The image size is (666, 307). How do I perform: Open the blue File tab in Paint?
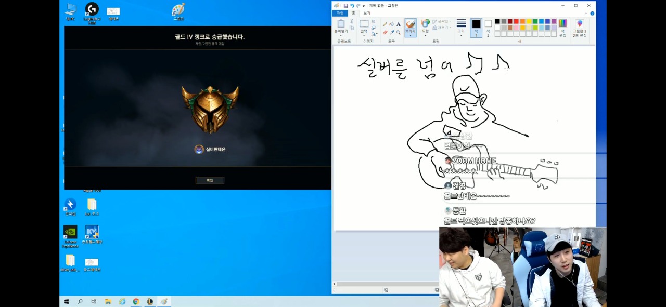[x=340, y=13]
